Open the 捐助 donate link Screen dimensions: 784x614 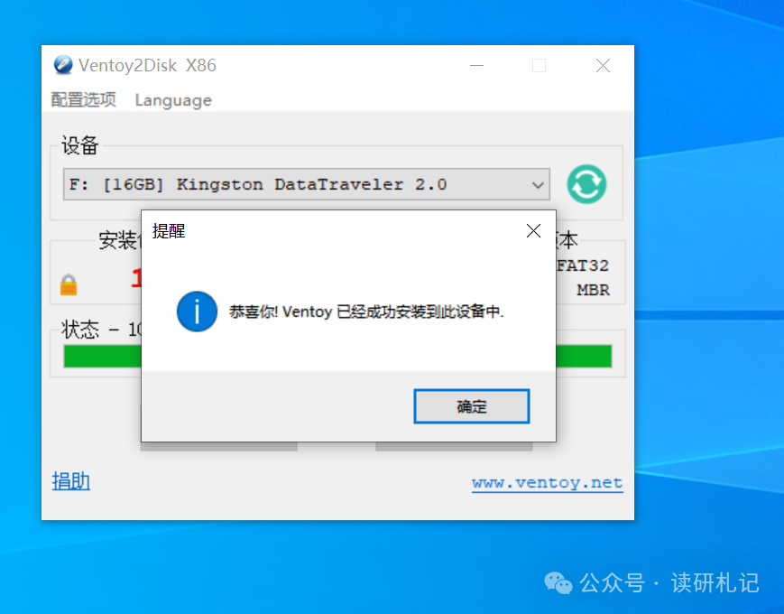click(71, 481)
